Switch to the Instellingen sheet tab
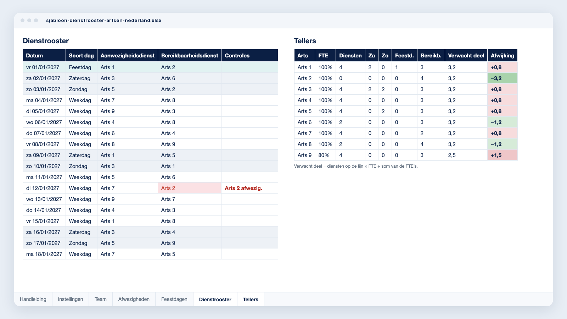 pos(71,299)
